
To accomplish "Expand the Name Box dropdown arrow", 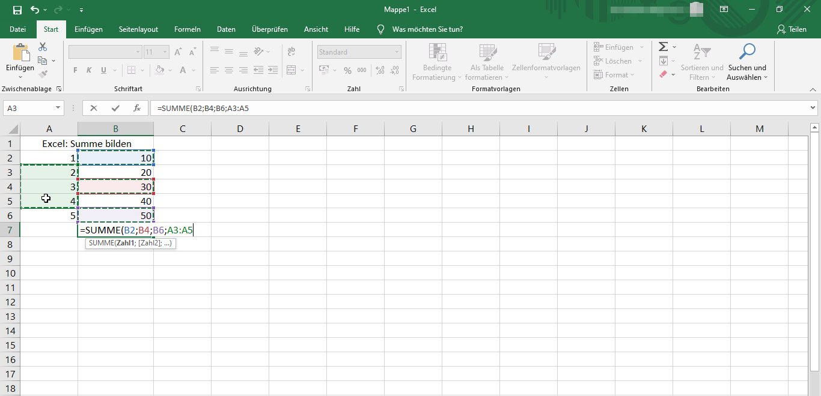I will click(x=58, y=108).
